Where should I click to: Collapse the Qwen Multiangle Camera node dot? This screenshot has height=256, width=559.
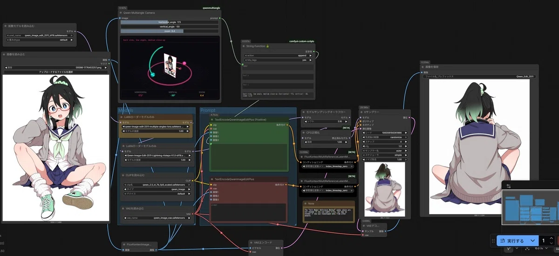pyautogui.click(x=121, y=13)
